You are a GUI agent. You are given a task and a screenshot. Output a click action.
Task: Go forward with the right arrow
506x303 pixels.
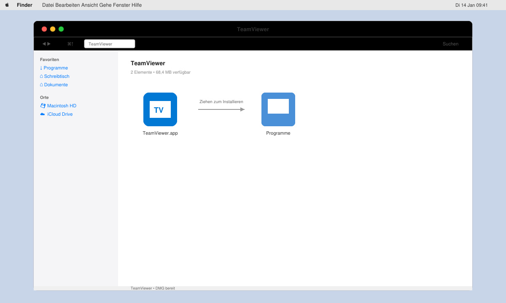pyautogui.click(x=49, y=44)
